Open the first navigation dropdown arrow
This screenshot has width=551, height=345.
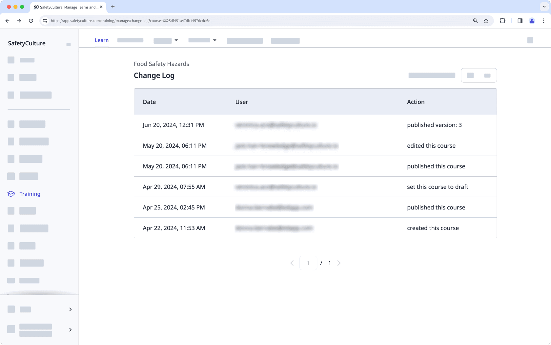coord(176,40)
